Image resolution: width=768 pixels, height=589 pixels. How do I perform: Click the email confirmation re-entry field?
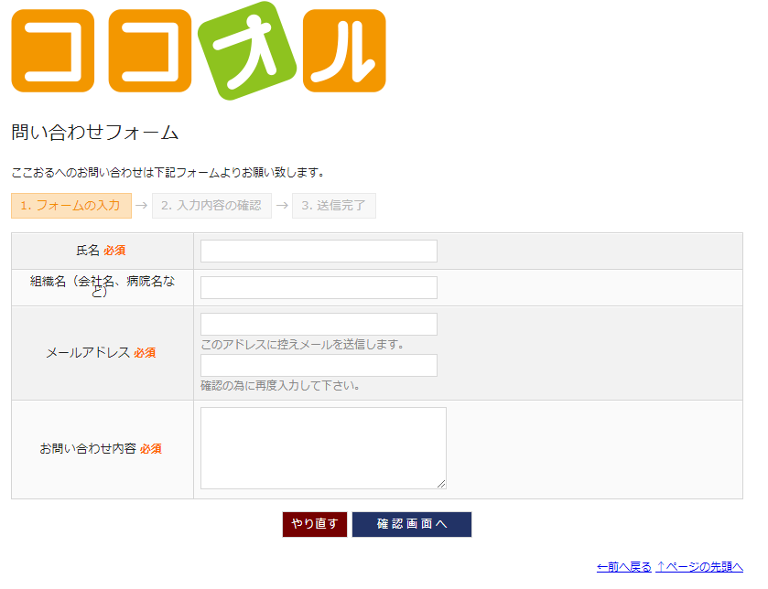click(319, 366)
